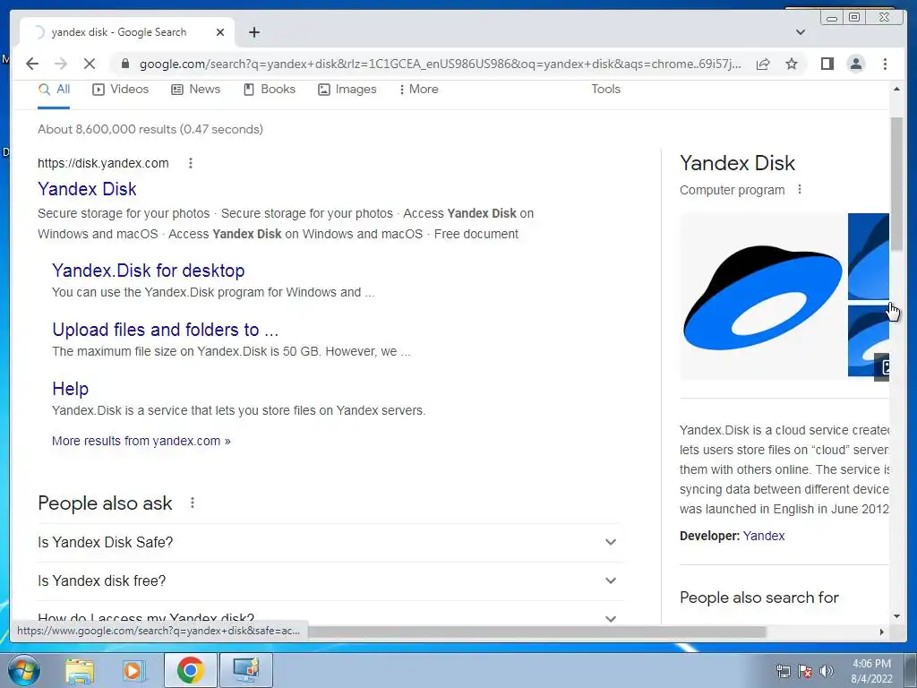917x688 pixels.
Task: Open Windows Explorer from the taskbar
Action: point(80,670)
